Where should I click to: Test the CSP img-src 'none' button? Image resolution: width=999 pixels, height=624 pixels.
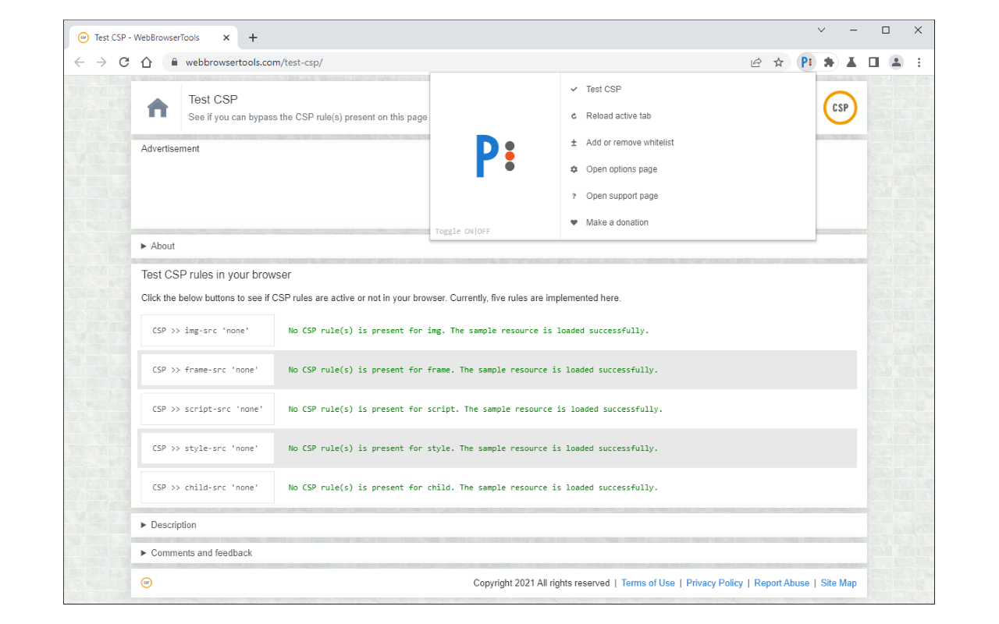click(x=208, y=331)
